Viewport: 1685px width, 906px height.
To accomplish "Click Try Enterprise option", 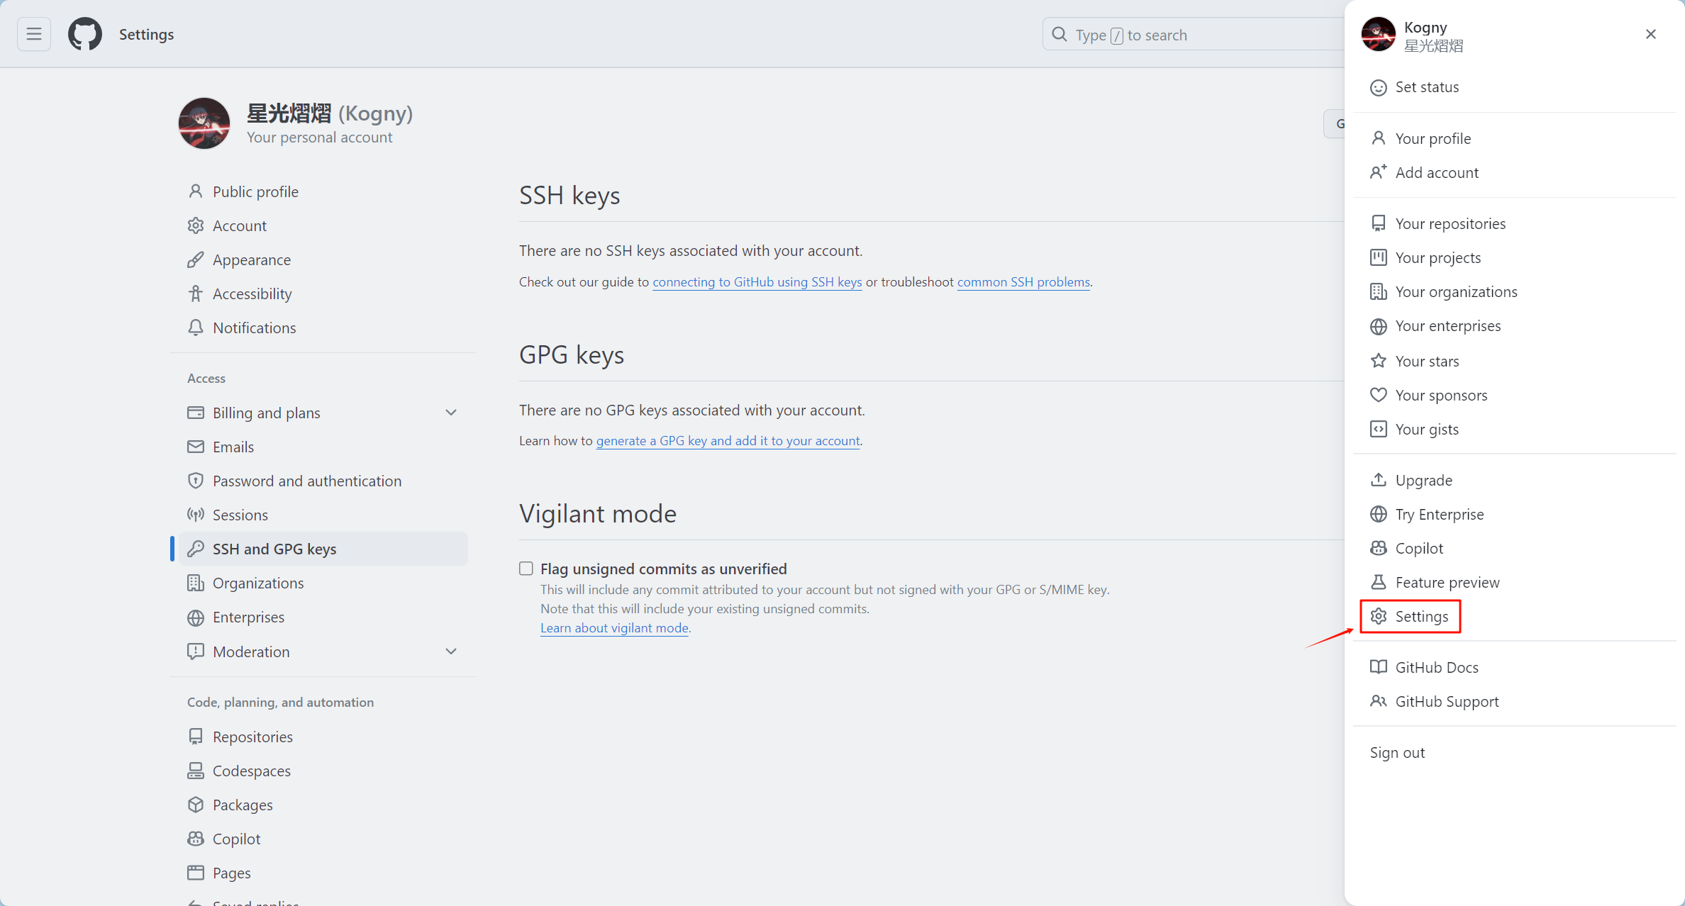I will click(1438, 515).
